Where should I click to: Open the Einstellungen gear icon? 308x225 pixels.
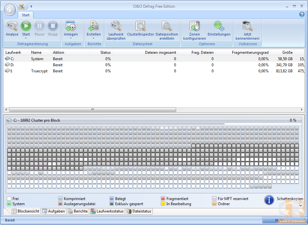coord(219,26)
